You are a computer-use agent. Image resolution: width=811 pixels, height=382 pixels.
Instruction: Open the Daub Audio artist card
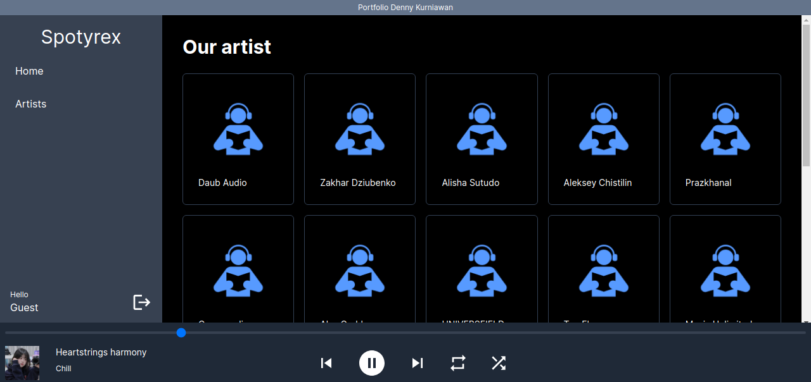tap(238, 139)
